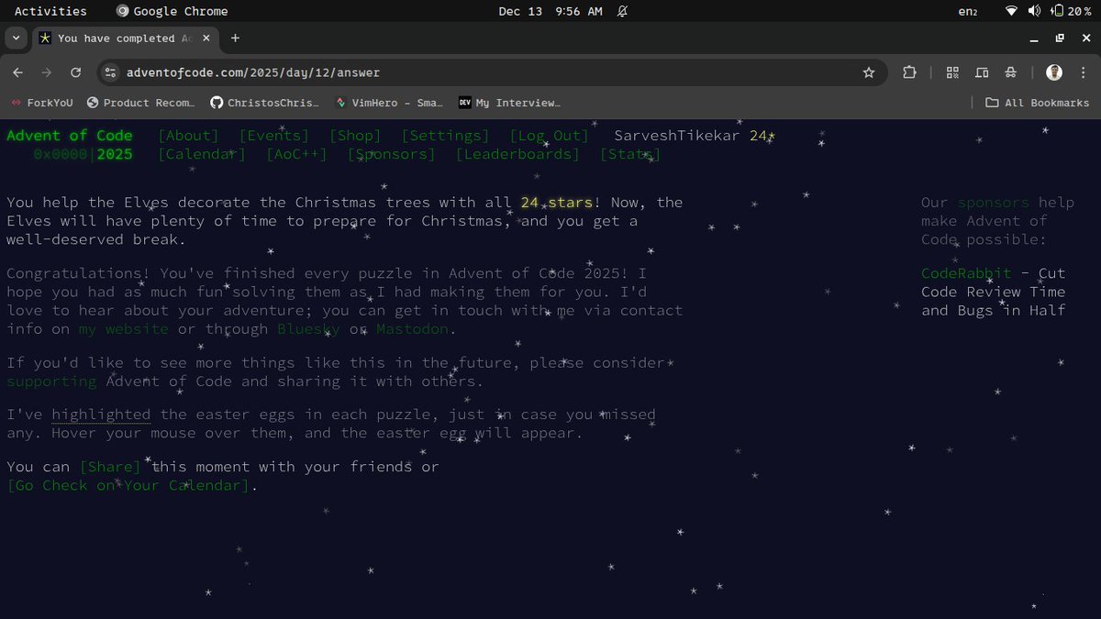Viewport: 1101px width, 619px height.
Task: Go to Advent of Code home link
Action: click(x=70, y=136)
